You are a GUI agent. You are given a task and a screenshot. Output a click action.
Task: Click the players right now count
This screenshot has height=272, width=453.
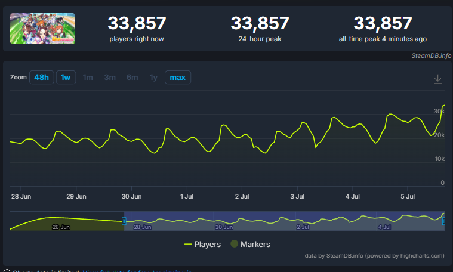137,23
